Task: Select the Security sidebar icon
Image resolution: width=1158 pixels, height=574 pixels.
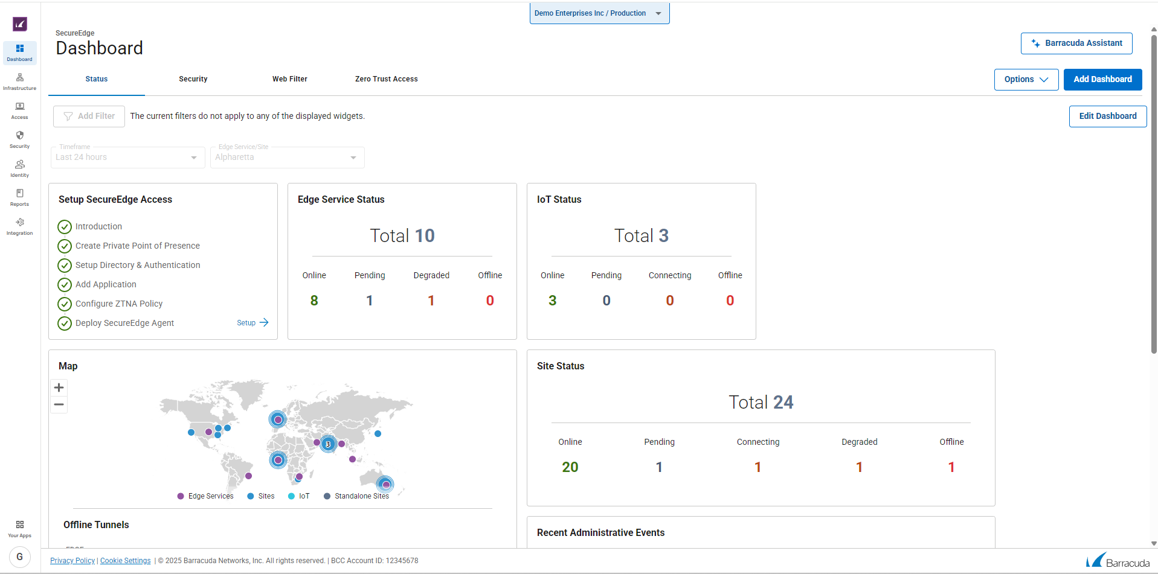Action: (x=19, y=139)
